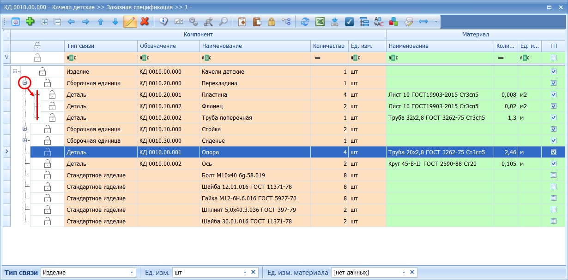
Task: Click the blue up arrow toolbar icon
Action: [x=100, y=22]
